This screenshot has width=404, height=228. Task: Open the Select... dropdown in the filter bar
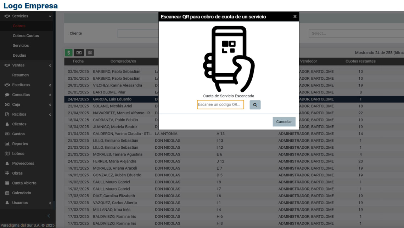click(x=355, y=33)
